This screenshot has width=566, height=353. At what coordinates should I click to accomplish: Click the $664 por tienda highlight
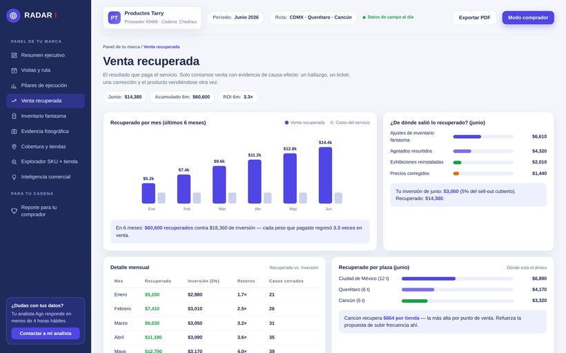[x=401, y=318]
